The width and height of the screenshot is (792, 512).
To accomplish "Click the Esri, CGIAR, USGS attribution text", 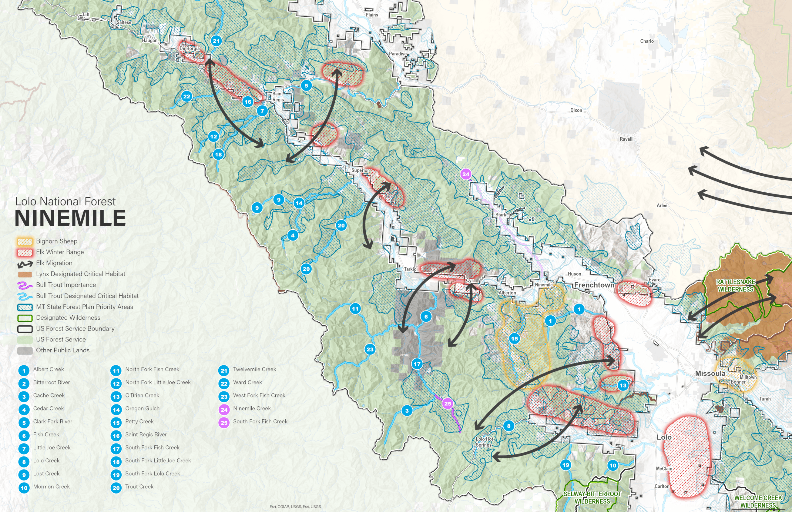I will 295,507.
